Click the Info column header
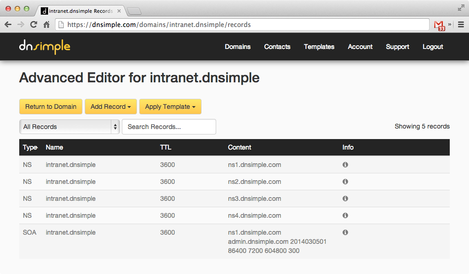The width and height of the screenshot is (469, 274). pos(348,147)
